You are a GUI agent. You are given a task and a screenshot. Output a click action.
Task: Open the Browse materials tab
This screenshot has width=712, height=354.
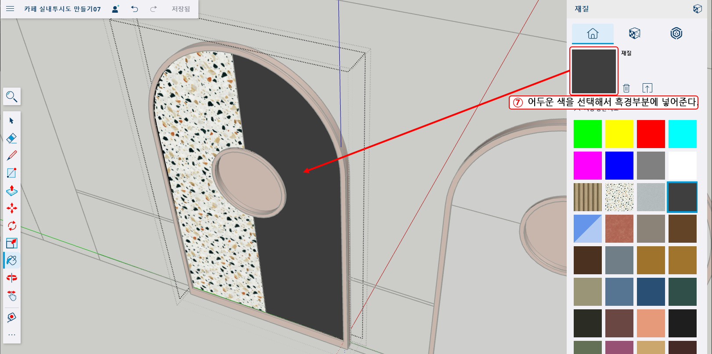634,33
